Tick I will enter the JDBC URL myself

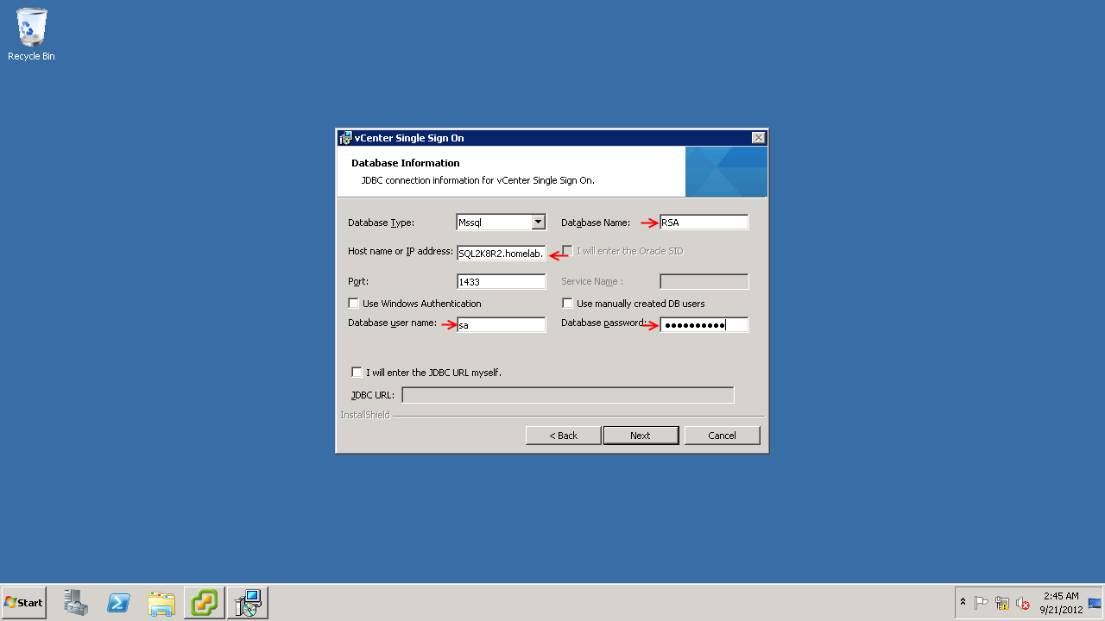pyautogui.click(x=357, y=373)
